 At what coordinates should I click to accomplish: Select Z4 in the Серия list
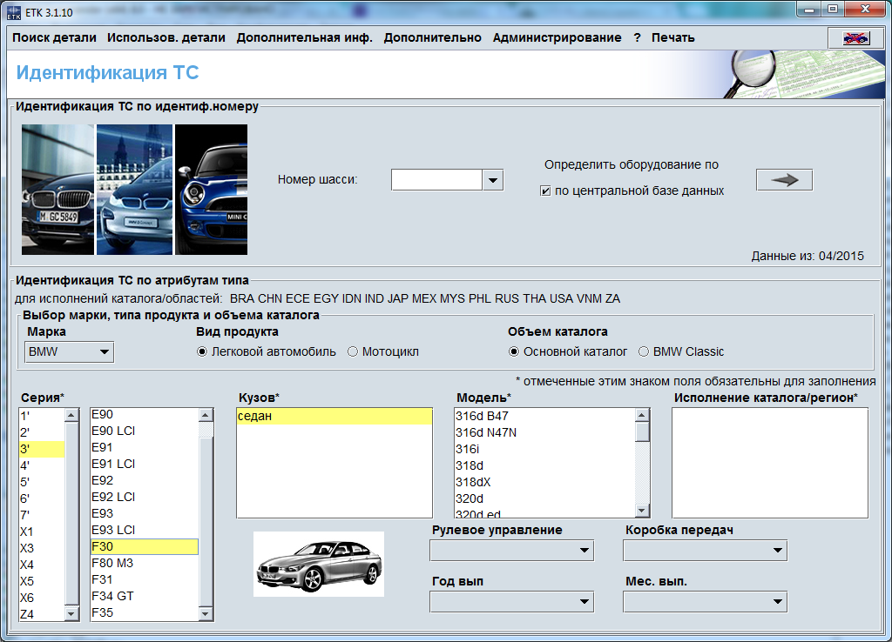[x=42, y=614]
